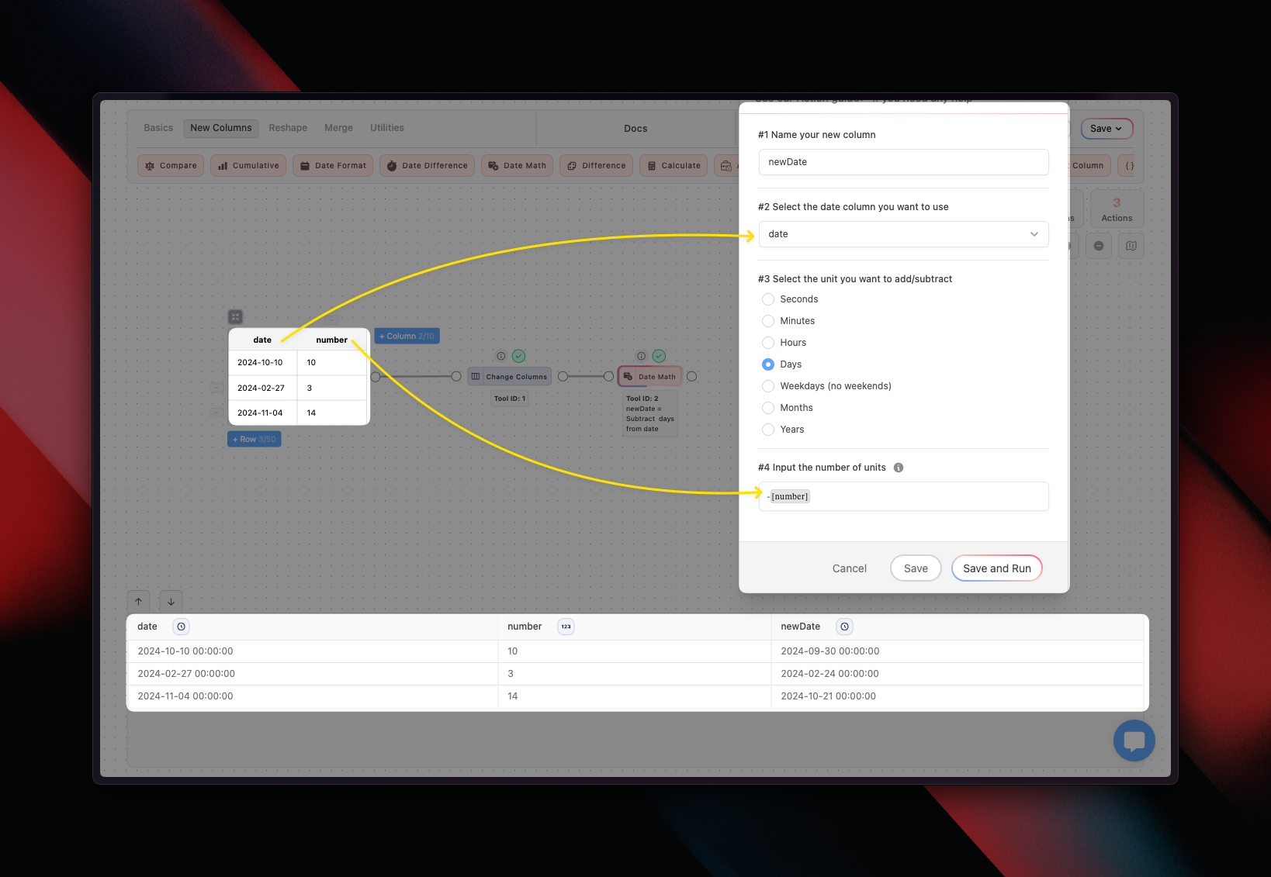Select the Minutes unit

point(768,321)
